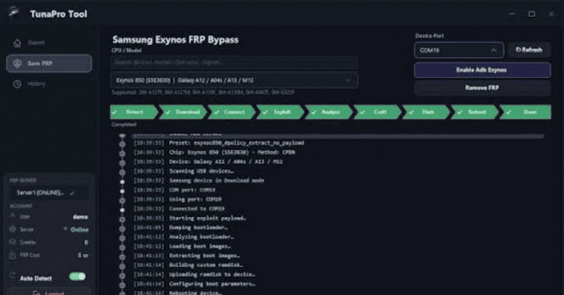Click the Refresh button
The image size is (564, 295).
(529, 50)
